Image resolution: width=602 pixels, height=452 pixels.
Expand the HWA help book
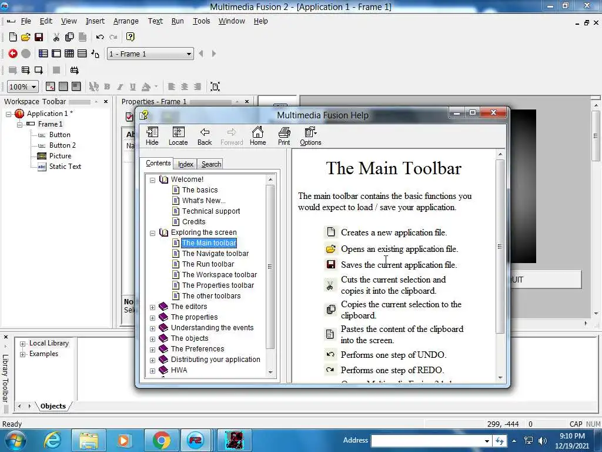pos(152,371)
